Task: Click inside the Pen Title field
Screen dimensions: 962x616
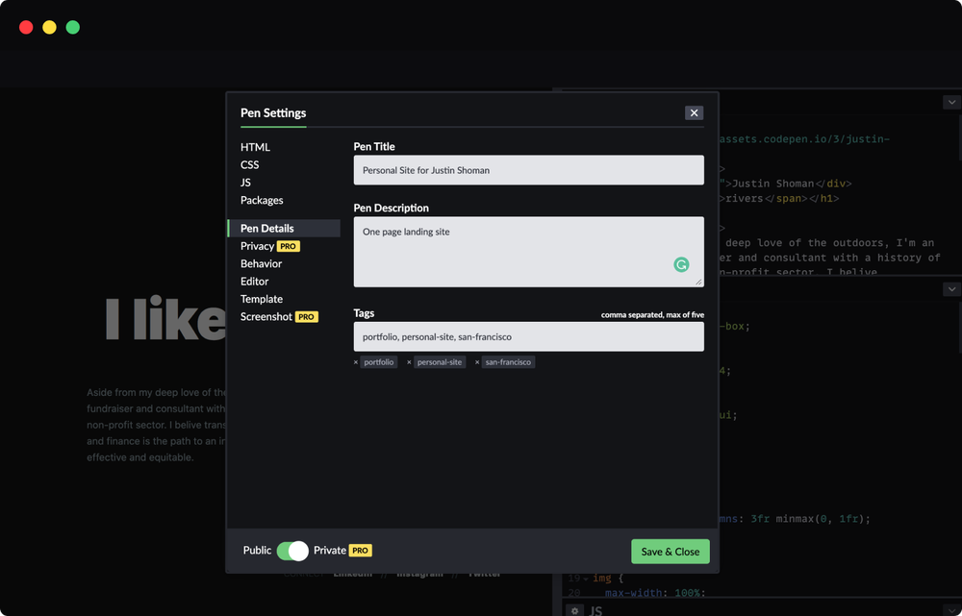Action: point(528,169)
